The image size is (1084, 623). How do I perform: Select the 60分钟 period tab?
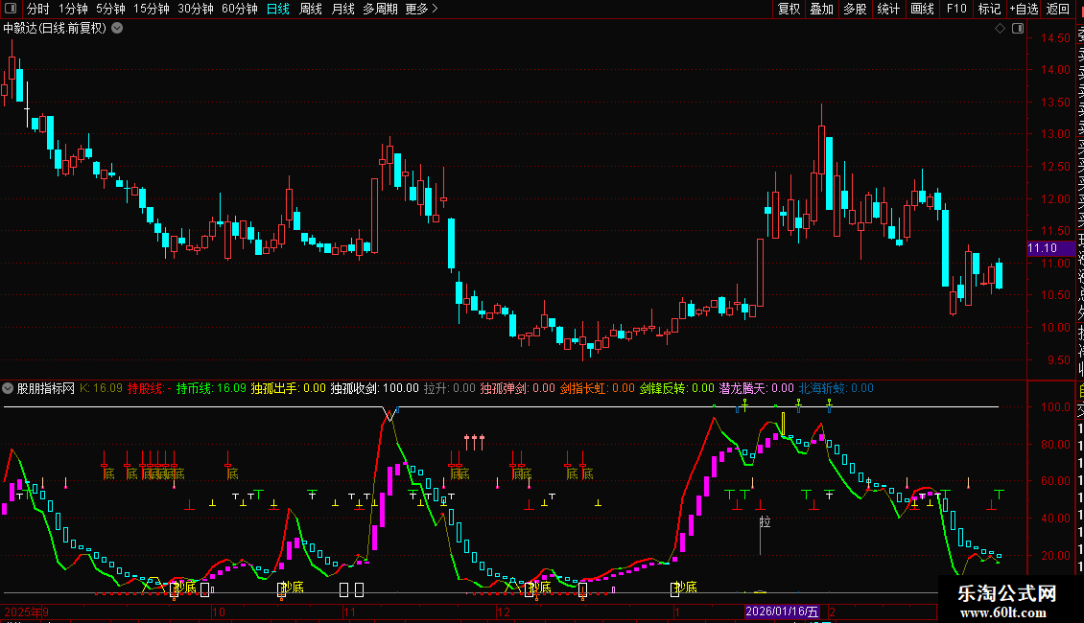point(239,9)
